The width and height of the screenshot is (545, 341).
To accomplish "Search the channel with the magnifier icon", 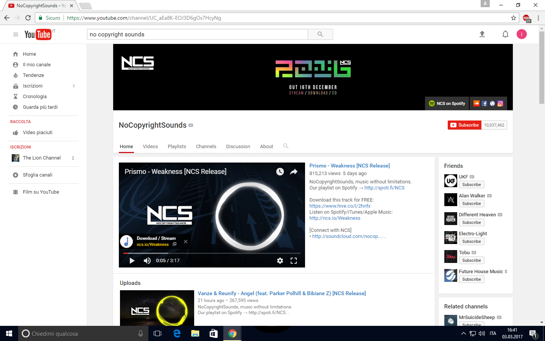I will click(286, 146).
